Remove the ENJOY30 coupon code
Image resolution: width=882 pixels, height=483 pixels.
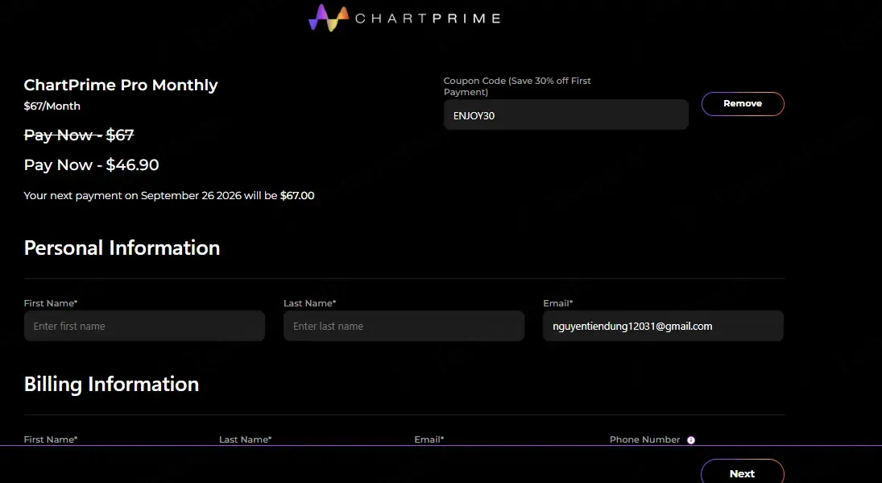coord(743,103)
